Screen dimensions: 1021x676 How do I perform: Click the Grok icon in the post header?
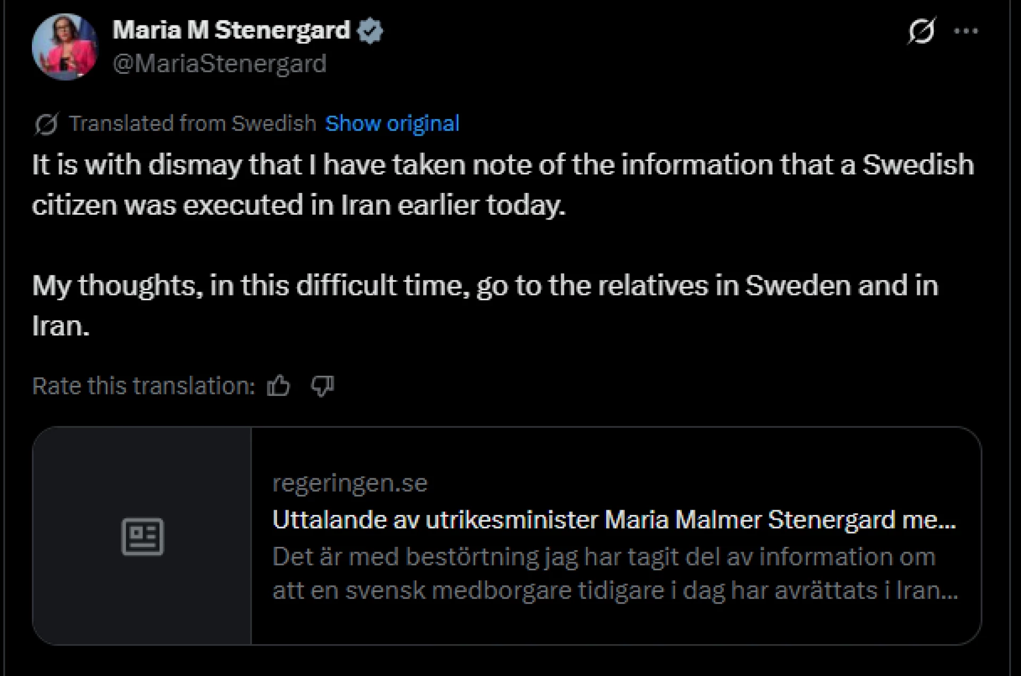pos(921,31)
